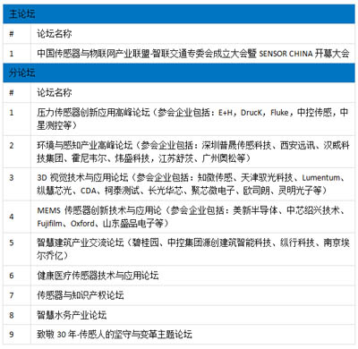
Task: Click the # column header under 主论坛
Action: tap(12, 34)
